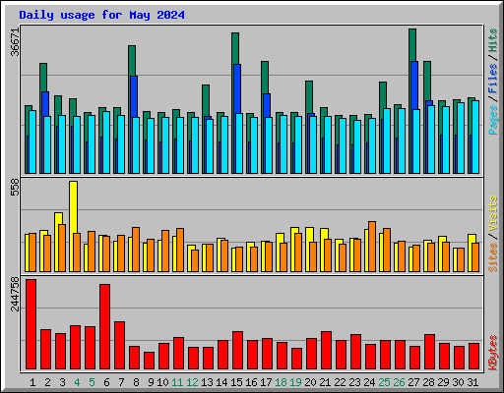Click day 11 on the x-axis
Viewport: 504px width, 393px height.
pos(177,382)
